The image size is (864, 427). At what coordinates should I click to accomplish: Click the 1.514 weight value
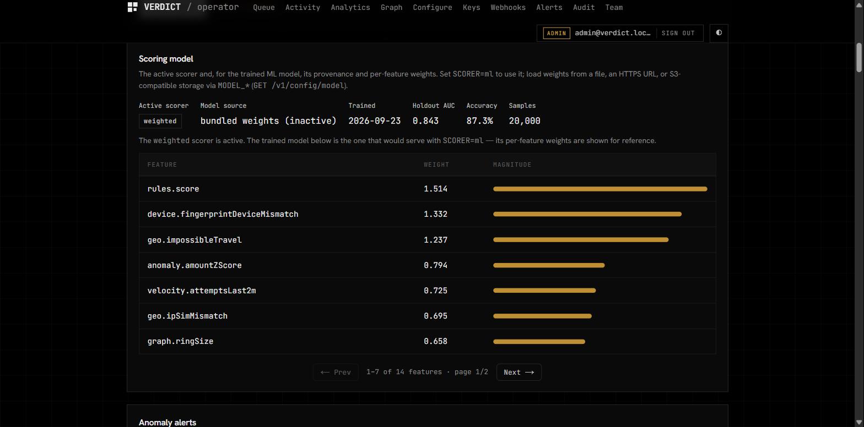tap(435, 189)
